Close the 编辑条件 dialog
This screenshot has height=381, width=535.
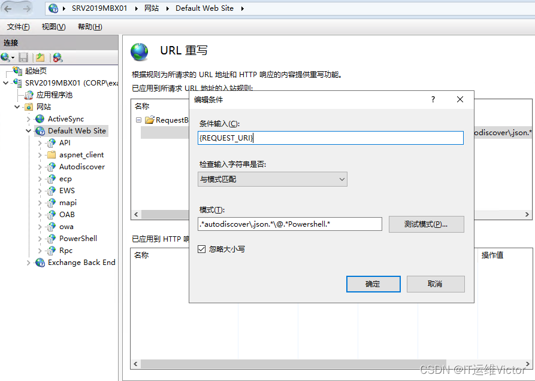pyautogui.click(x=460, y=99)
